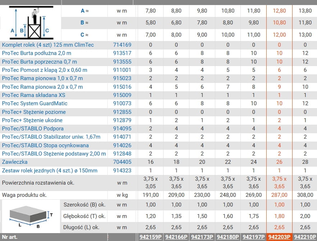This screenshot has width=317, height=241.
Task: Open ProTec System GuardMatic link
Action: 35,103
